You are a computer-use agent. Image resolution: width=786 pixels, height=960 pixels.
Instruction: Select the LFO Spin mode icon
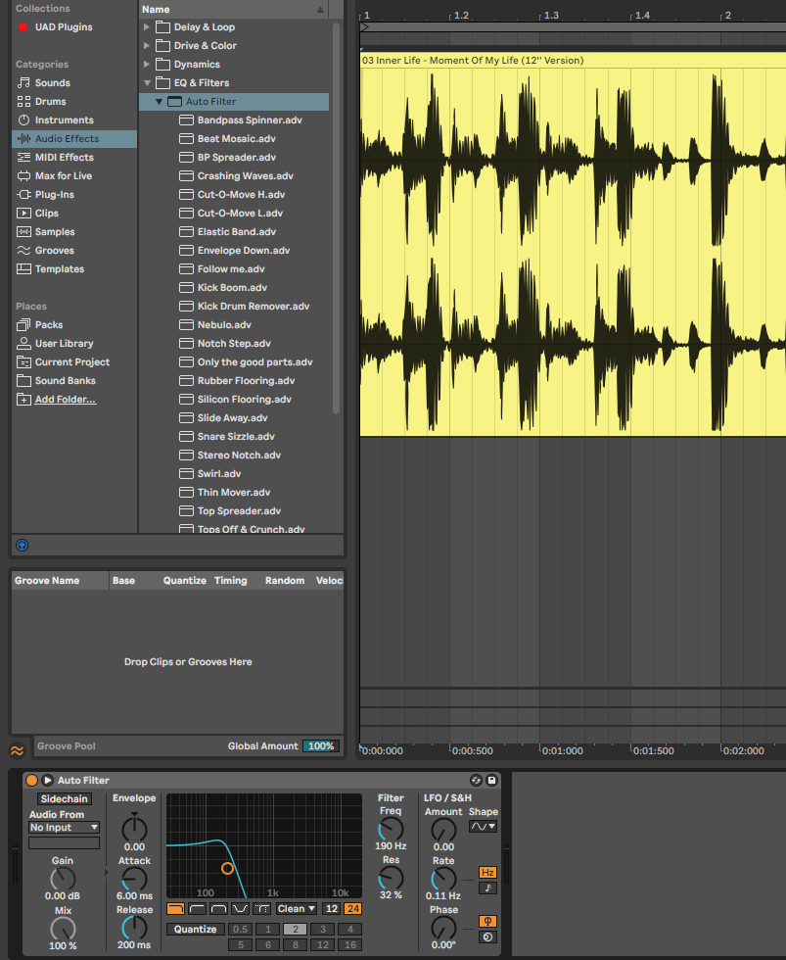tap(487, 936)
